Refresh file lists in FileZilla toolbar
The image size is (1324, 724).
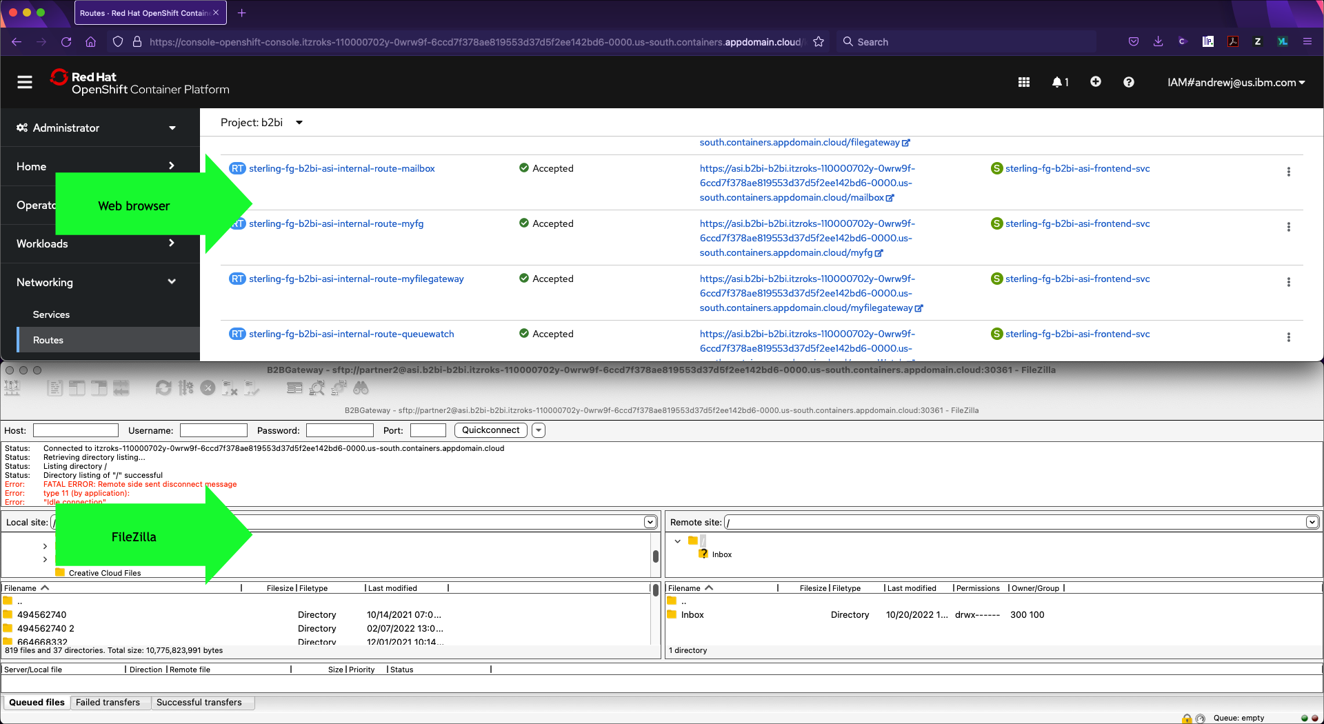(163, 388)
